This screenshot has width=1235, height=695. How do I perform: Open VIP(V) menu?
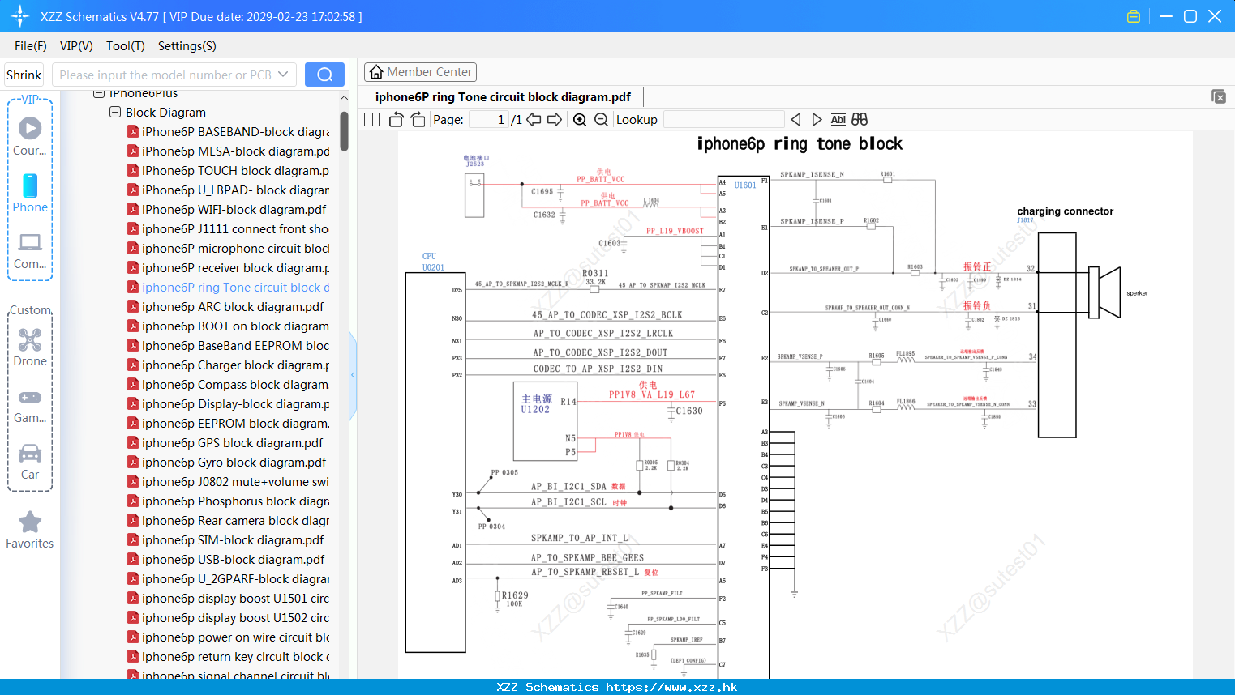(76, 46)
